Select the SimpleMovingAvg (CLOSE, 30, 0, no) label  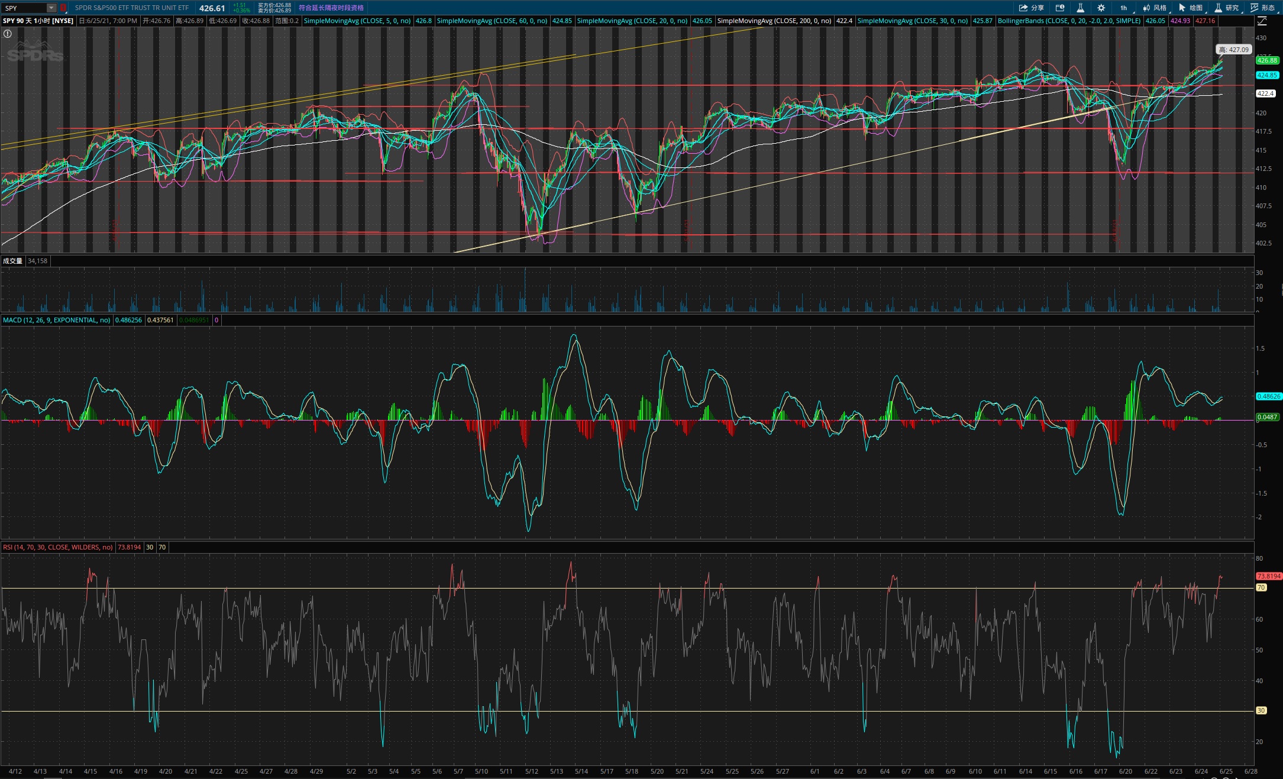(912, 21)
